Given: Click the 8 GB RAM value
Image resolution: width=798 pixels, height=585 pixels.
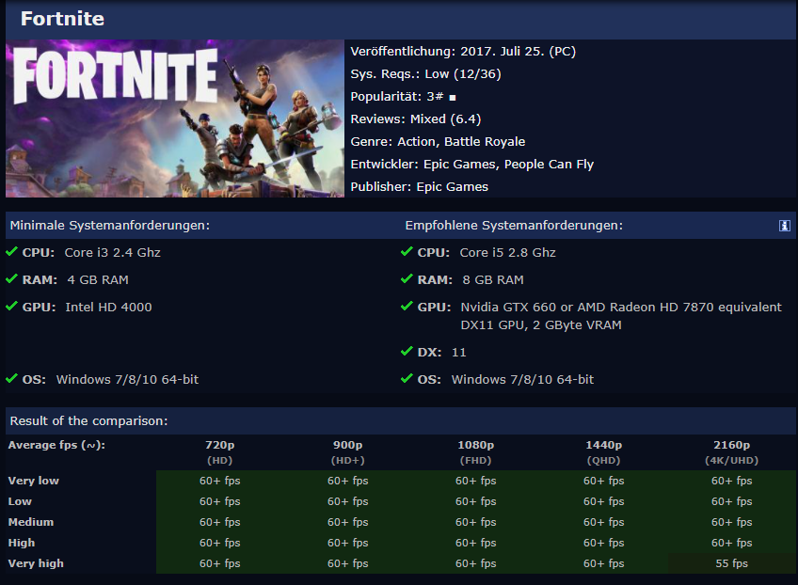Looking at the screenshot, I should pyautogui.click(x=493, y=279).
